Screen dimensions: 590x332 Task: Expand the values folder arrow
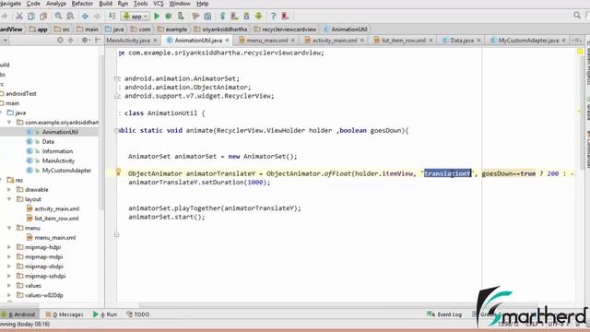click(x=9, y=285)
